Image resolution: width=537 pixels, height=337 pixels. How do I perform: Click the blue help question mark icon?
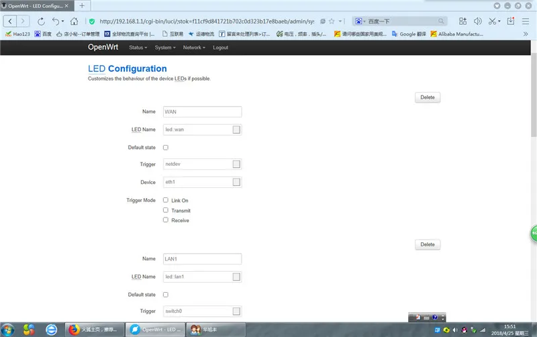[435, 318]
